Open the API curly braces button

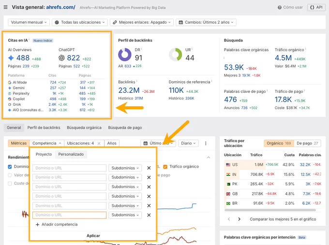(x=316, y=7)
